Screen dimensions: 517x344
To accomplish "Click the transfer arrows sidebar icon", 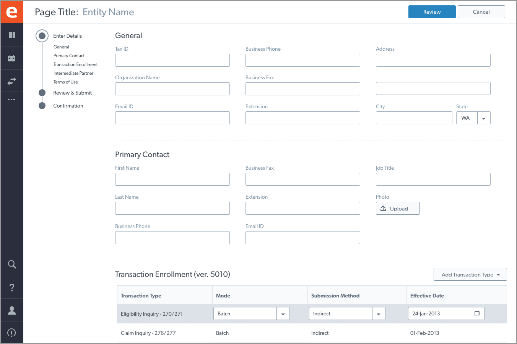I will pyautogui.click(x=12, y=81).
